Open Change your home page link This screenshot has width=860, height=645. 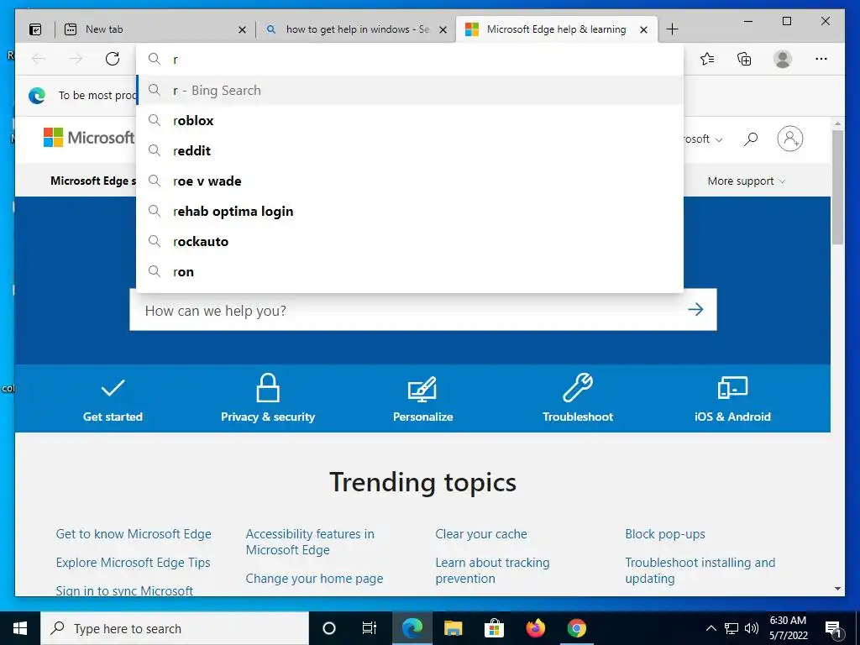pyautogui.click(x=314, y=578)
